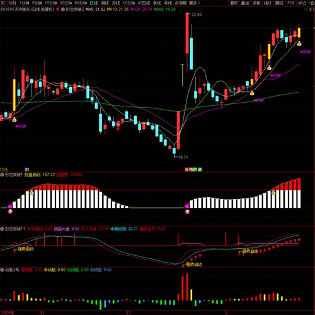
Task: Click the diamond icon at chart top-right
Action: point(306,9)
